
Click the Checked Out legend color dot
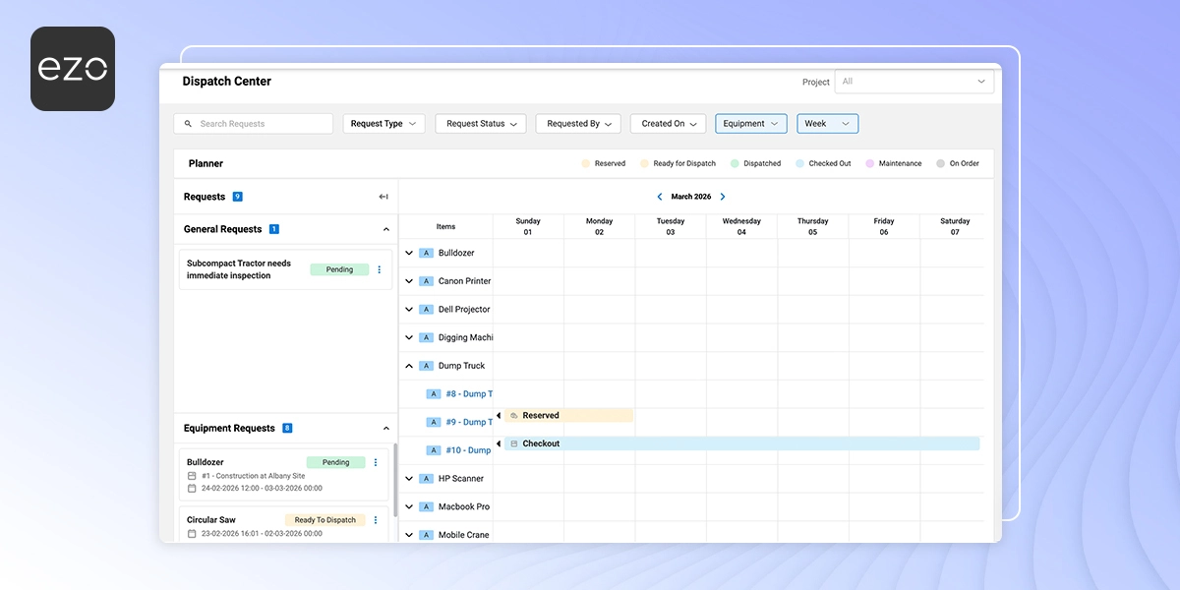click(800, 163)
